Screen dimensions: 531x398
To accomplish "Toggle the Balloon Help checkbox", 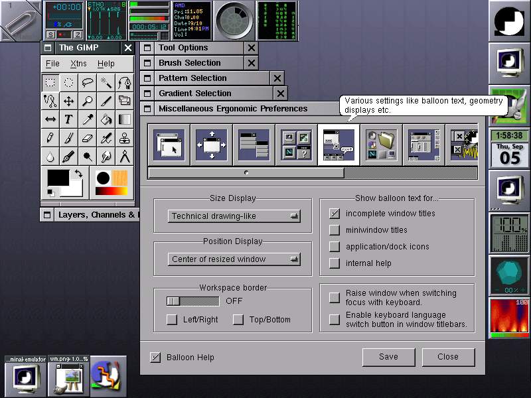I will [x=155, y=358].
